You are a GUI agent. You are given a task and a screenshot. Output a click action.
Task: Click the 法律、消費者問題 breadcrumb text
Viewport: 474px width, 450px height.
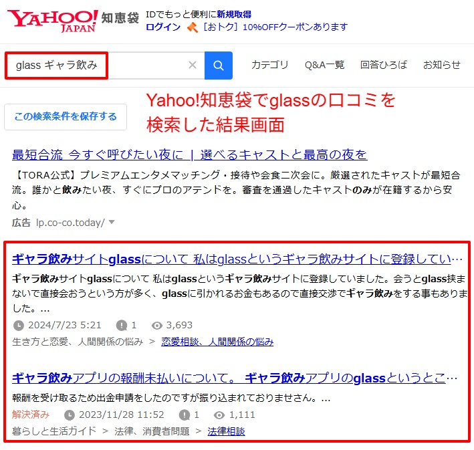(152, 431)
